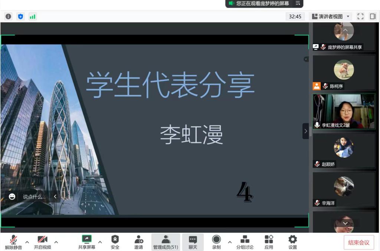The image size is (380, 251).
Task: Click End Meeting (结束会议) button
Action: [358, 242]
